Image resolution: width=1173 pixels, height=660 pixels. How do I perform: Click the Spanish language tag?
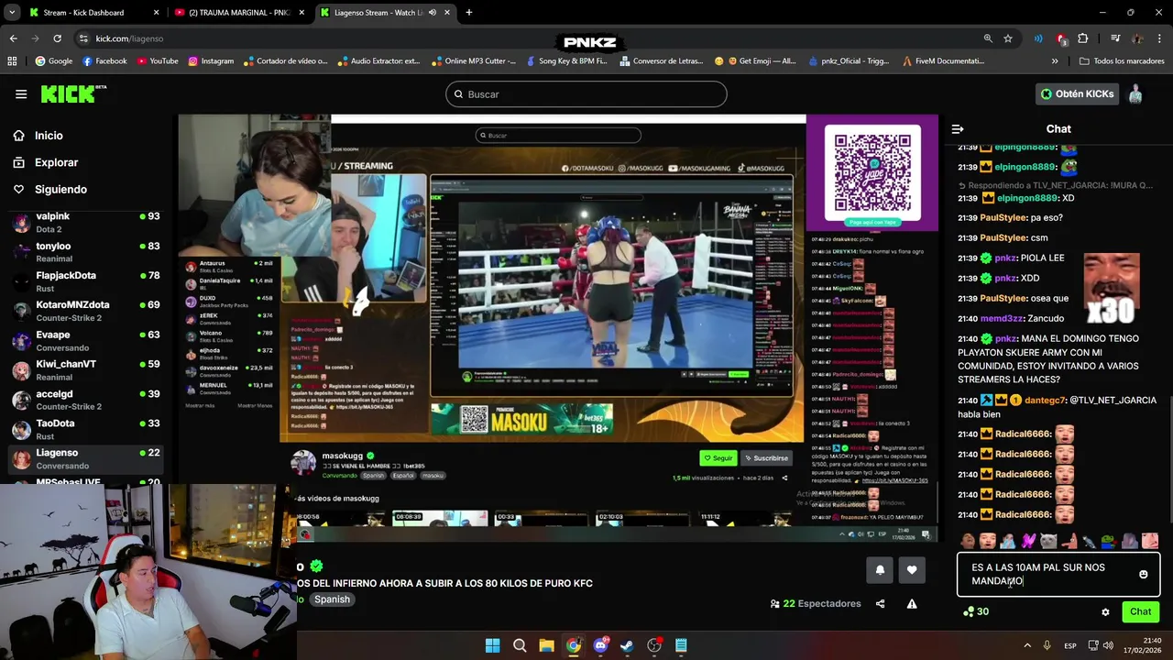pyautogui.click(x=332, y=599)
